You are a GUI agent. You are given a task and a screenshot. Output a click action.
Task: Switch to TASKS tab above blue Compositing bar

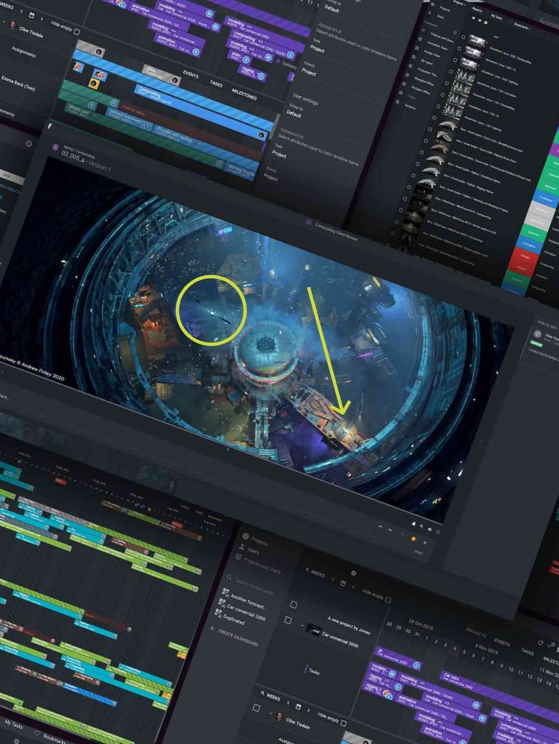[216, 84]
